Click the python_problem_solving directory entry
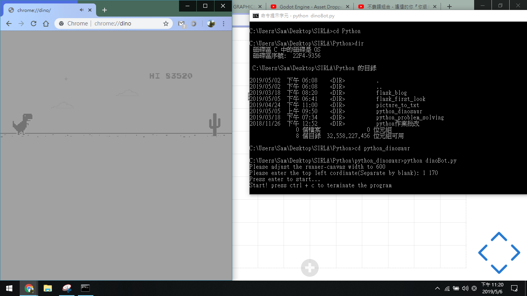527x296 pixels. click(x=410, y=118)
